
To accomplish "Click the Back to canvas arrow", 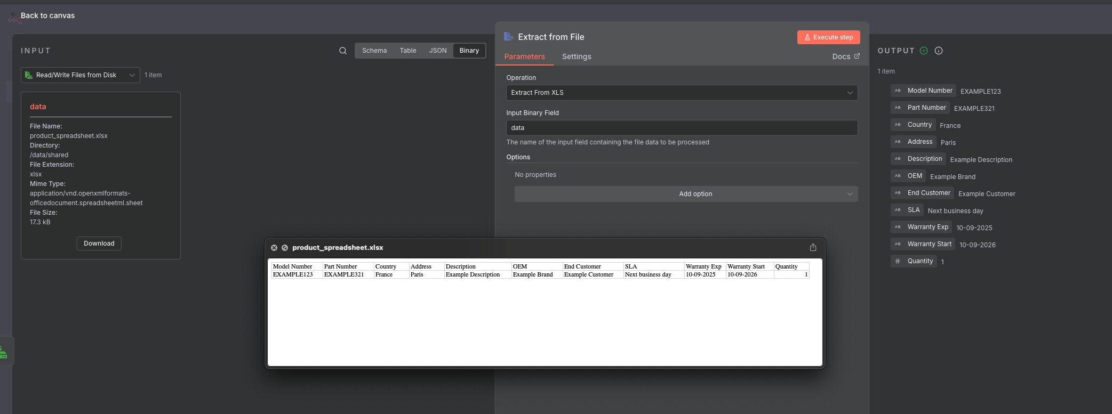I will (13, 15).
